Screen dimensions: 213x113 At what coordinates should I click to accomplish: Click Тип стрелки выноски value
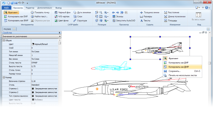pos(45,96)
